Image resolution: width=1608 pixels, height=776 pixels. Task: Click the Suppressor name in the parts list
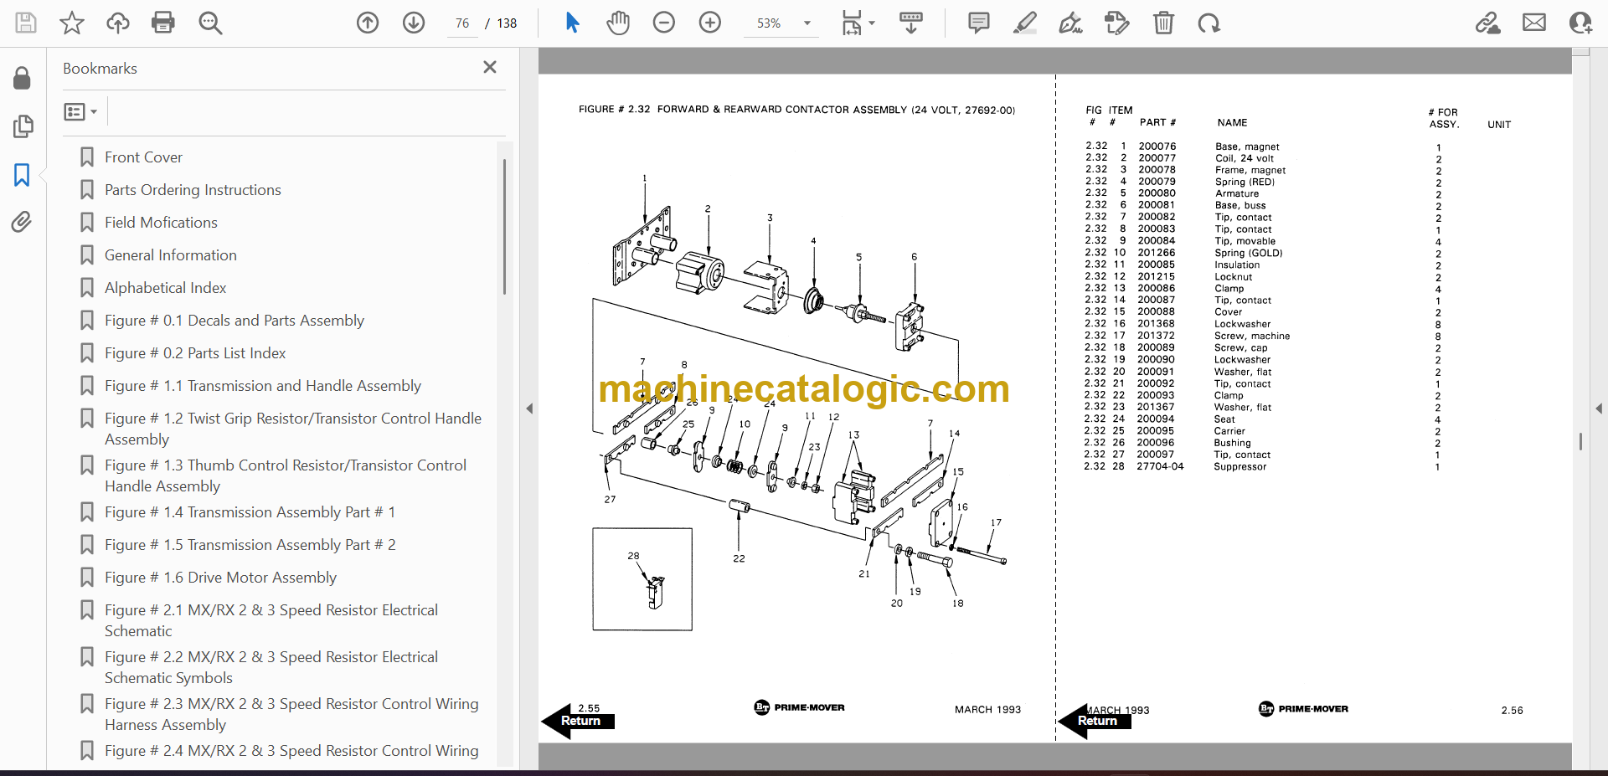(x=1240, y=467)
